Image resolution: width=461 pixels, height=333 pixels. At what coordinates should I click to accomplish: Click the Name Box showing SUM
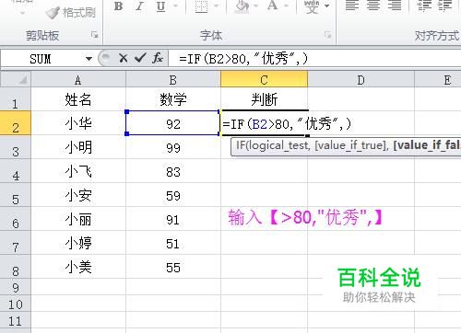click(x=41, y=58)
